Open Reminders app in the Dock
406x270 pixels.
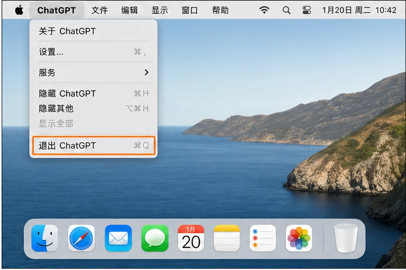pos(263,238)
